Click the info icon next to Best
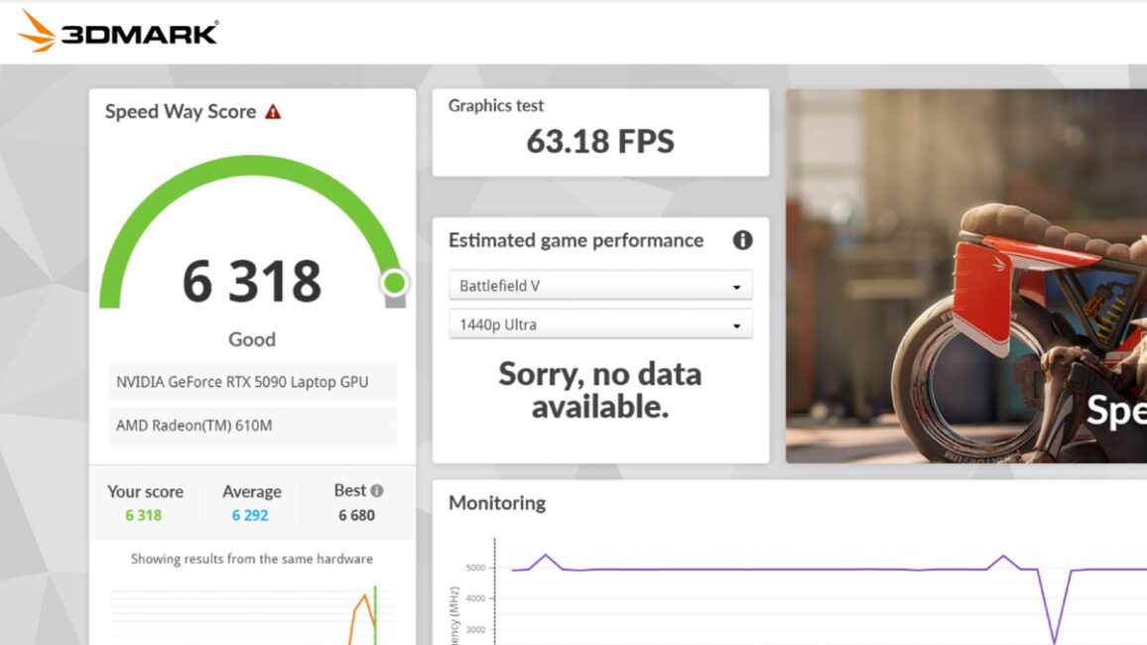The image size is (1147, 645). [x=377, y=491]
